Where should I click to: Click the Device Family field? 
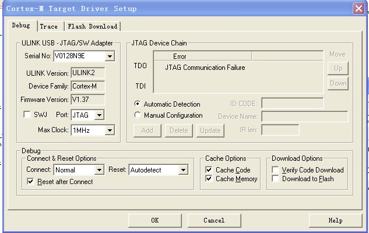click(x=88, y=86)
